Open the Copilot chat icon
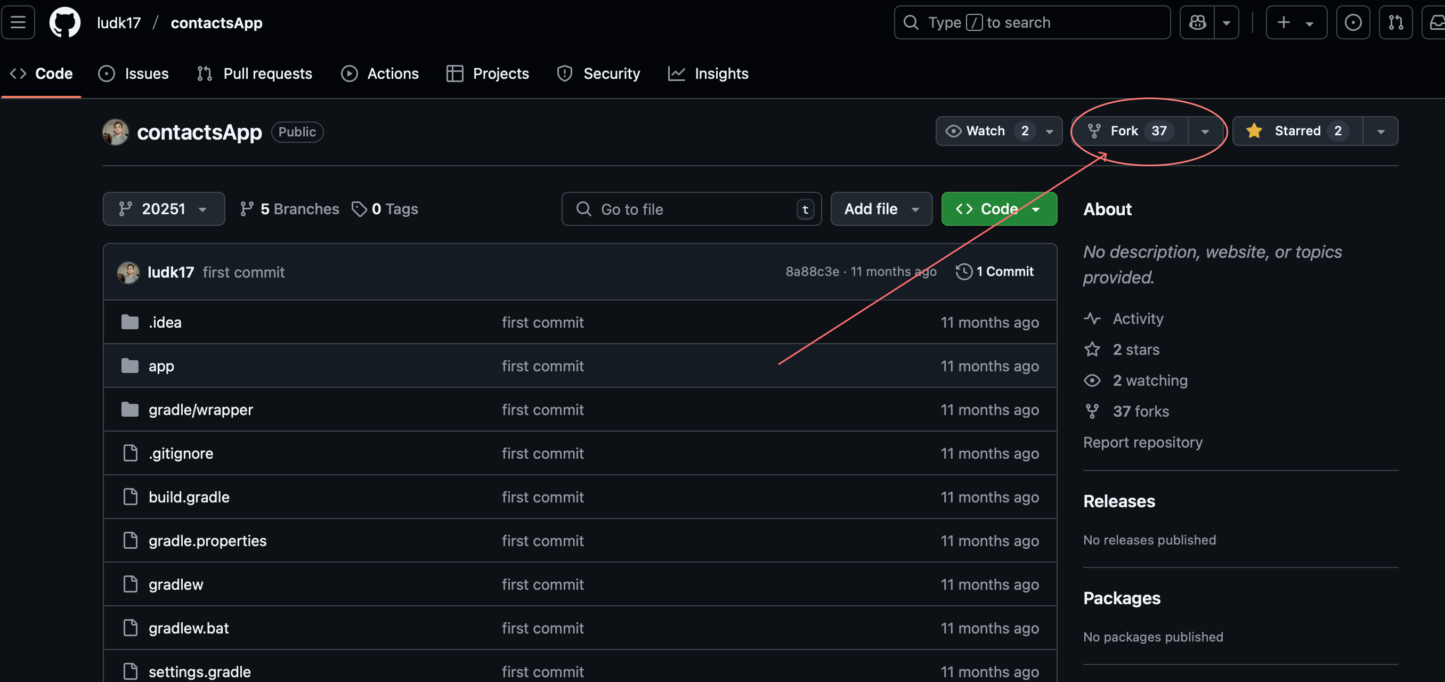This screenshot has width=1445, height=682. (x=1197, y=22)
